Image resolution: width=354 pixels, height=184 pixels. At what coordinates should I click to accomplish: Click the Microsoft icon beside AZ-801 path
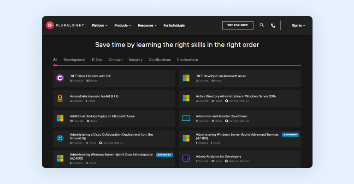[x=186, y=138]
